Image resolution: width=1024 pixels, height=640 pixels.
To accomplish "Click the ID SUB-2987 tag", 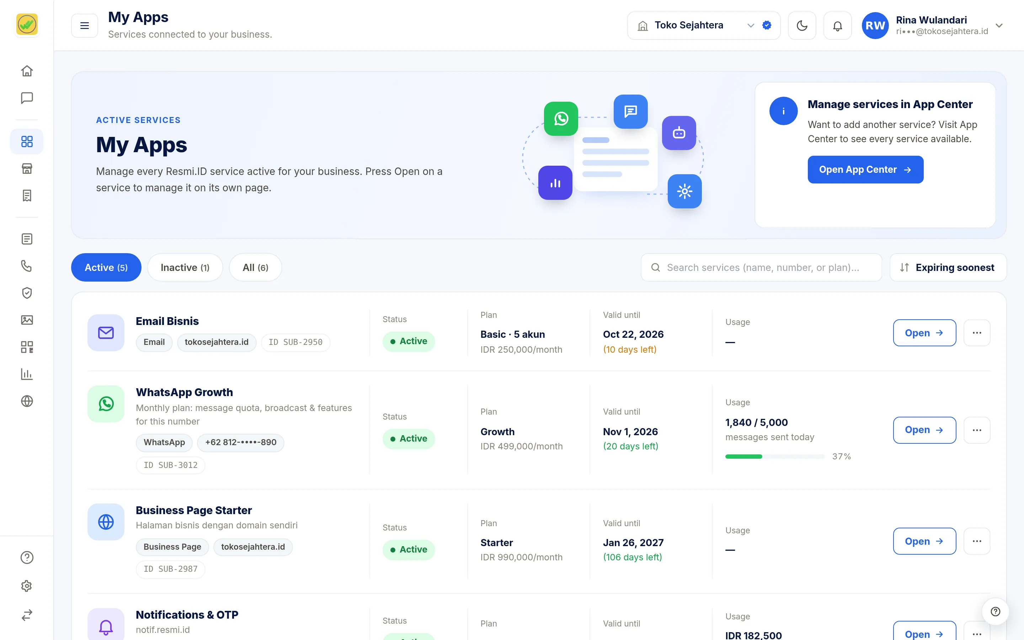I will point(171,569).
